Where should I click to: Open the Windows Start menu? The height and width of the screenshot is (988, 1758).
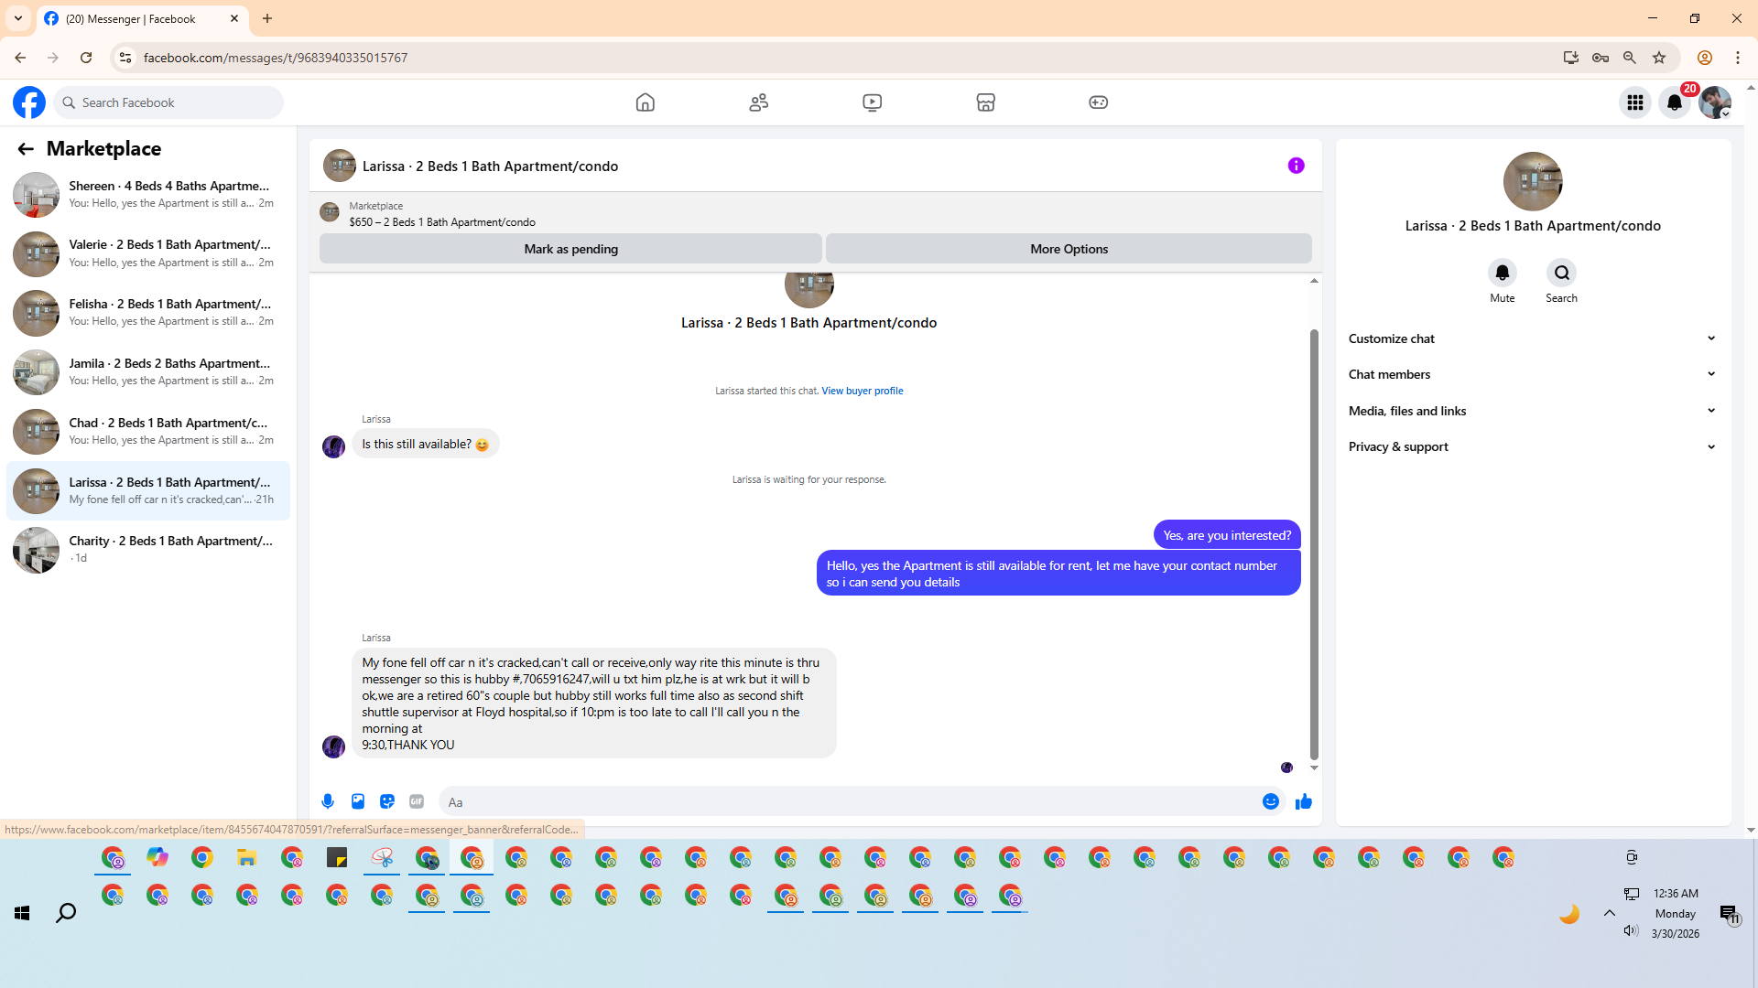click(x=22, y=913)
